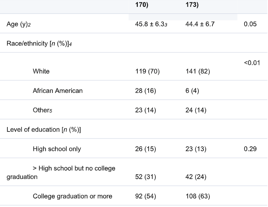Viewport: 268px width, 207px height.
Task: Click the 6 (4) cell
Action: (192, 91)
